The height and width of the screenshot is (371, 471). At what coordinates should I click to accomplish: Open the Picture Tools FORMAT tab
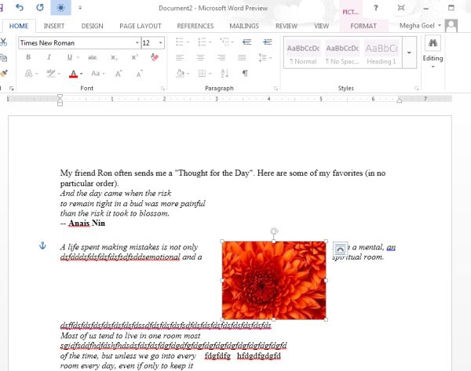tap(363, 26)
